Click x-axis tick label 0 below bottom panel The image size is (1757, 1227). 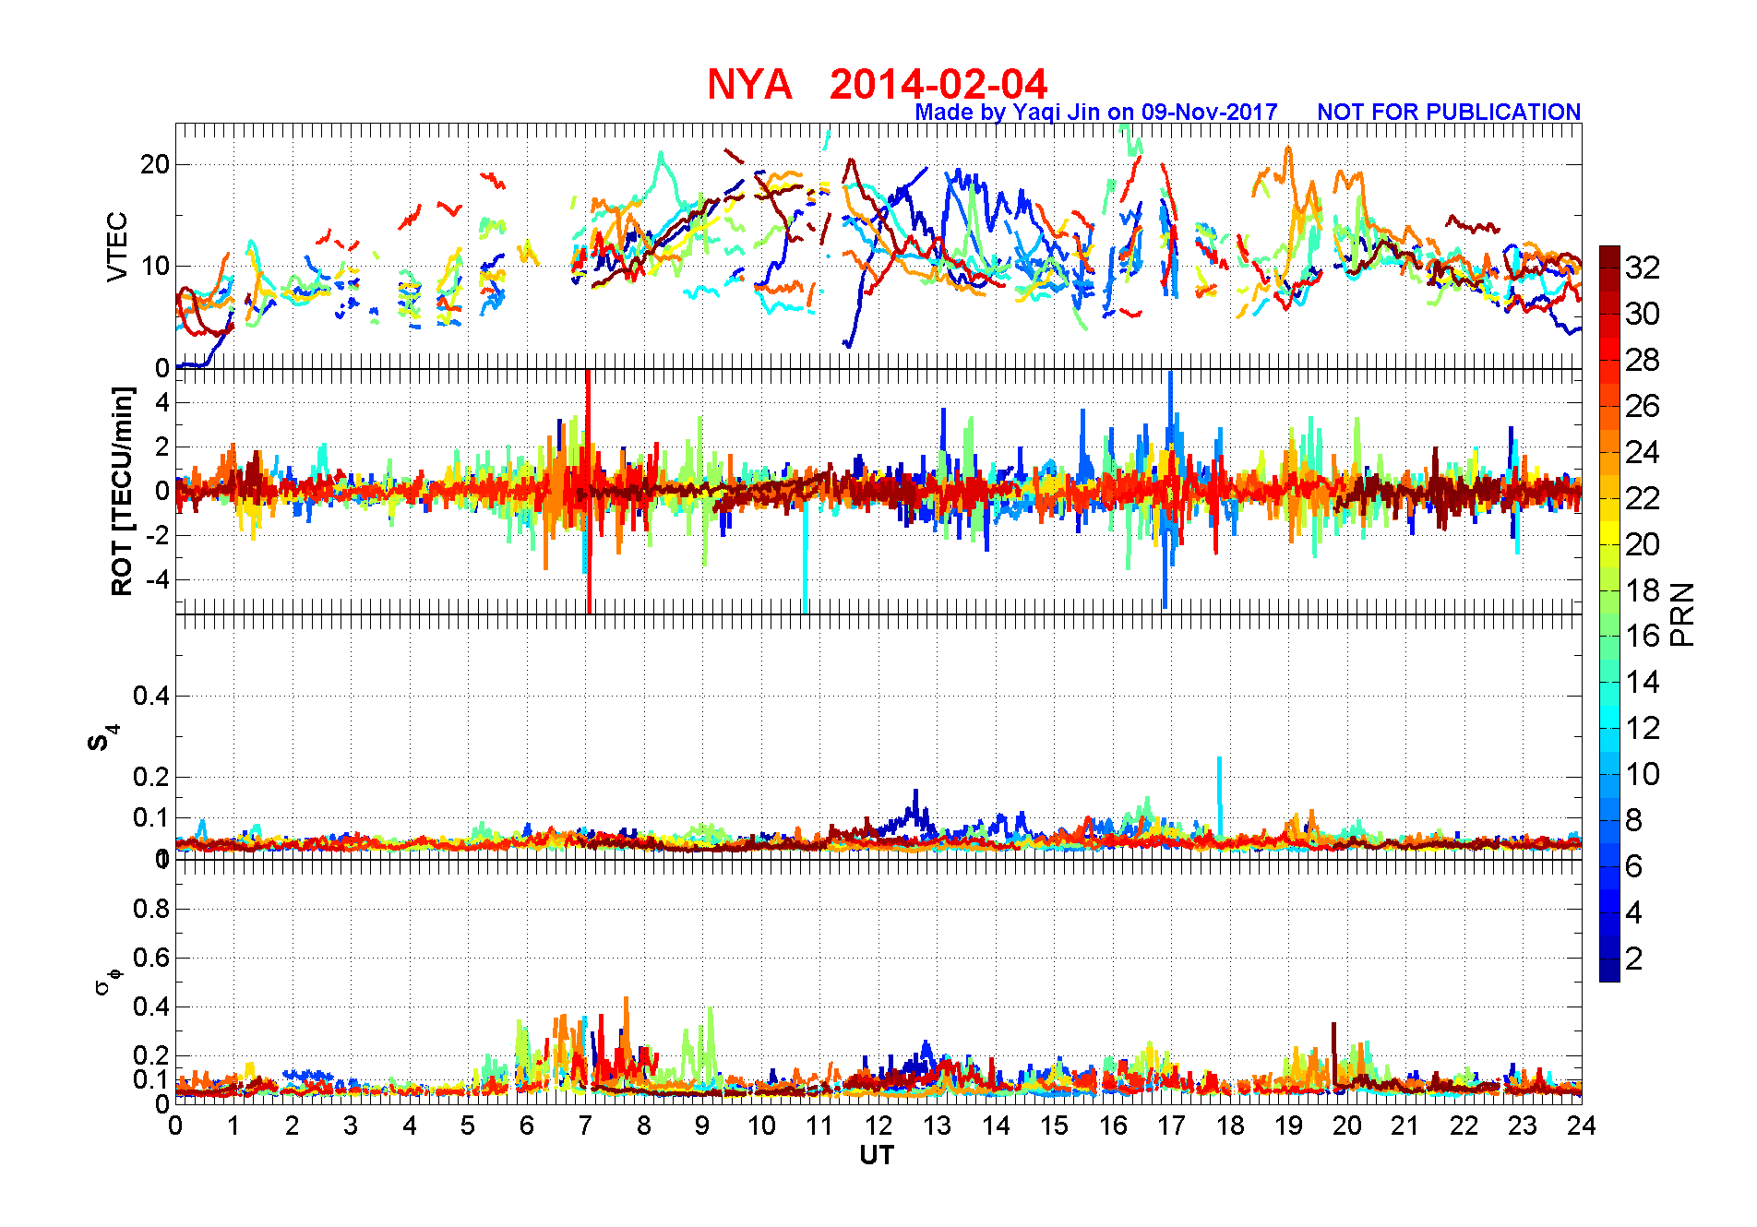click(175, 1126)
